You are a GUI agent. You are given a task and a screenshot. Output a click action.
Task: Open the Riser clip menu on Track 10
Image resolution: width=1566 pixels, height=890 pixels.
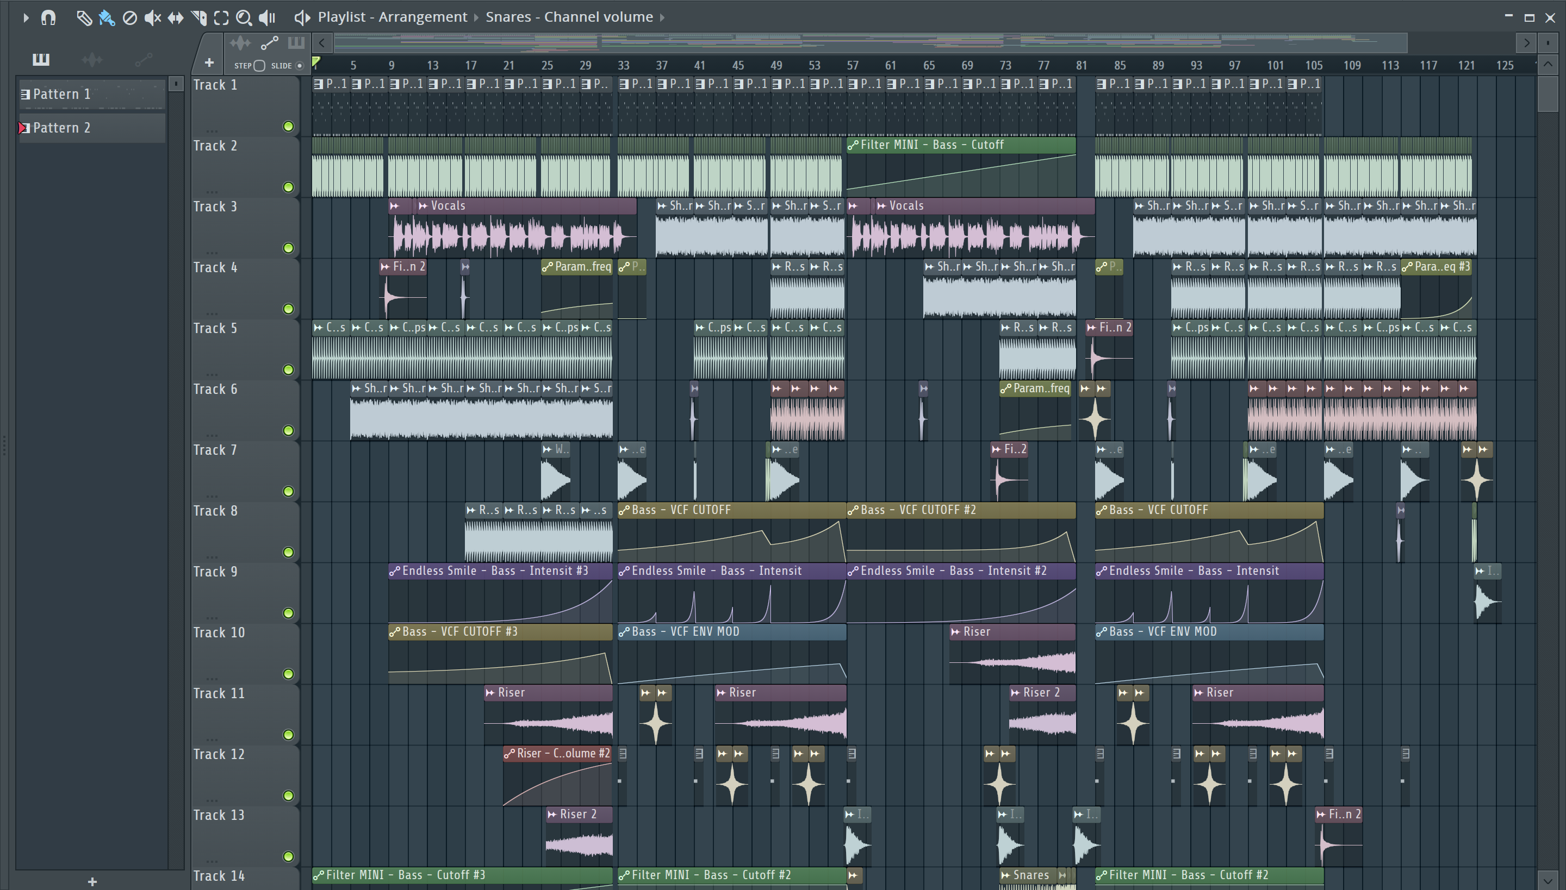click(955, 631)
